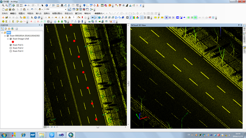Click the Find binoculars icon
The image size is (246, 138).
coord(62,6)
